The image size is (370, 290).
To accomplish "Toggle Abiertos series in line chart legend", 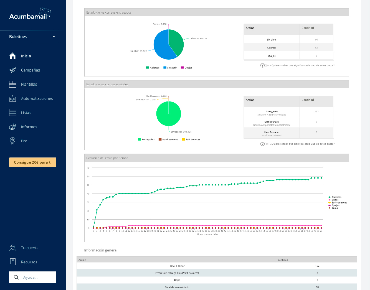I will [335, 197].
